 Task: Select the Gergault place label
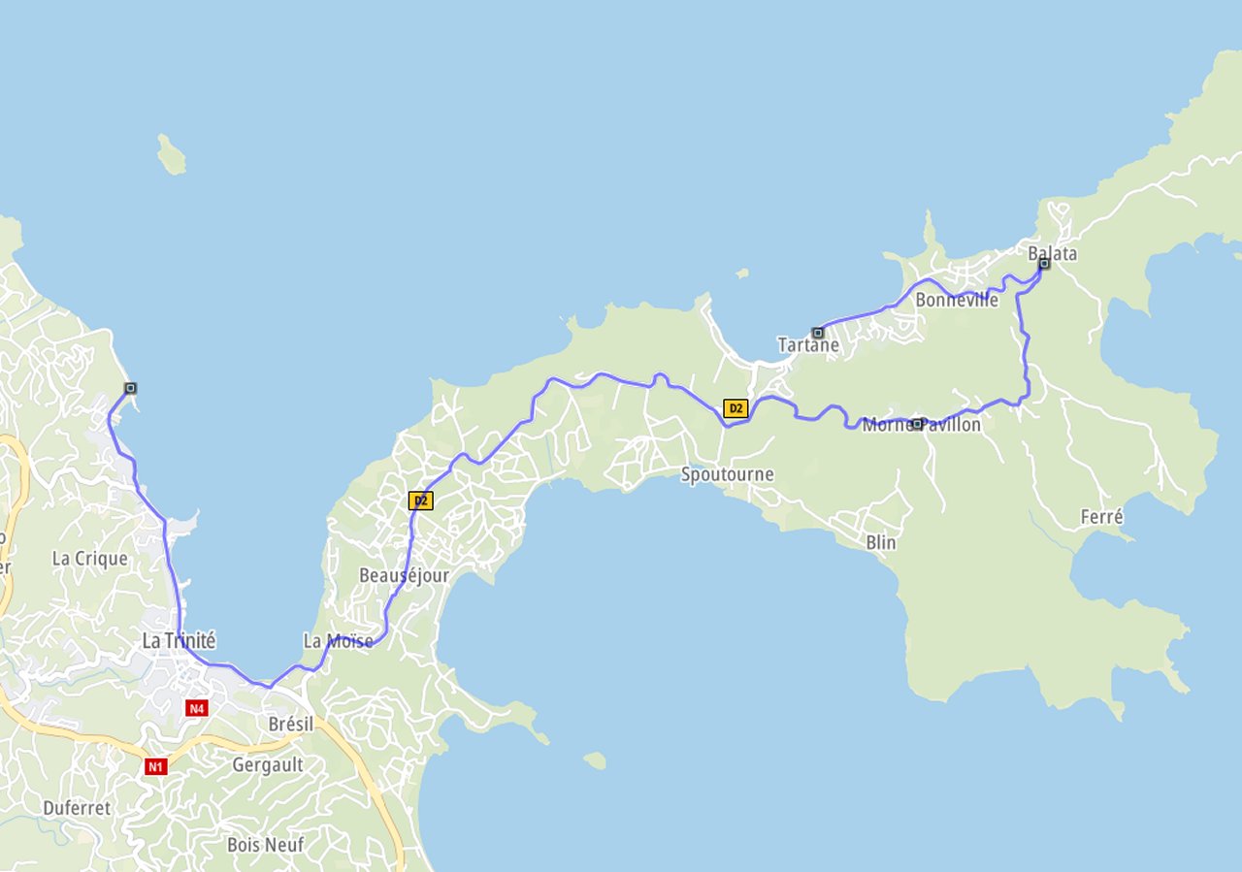click(x=268, y=764)
